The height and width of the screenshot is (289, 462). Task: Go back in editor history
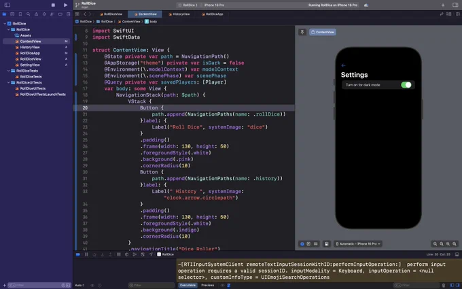[x=84, y=14]
